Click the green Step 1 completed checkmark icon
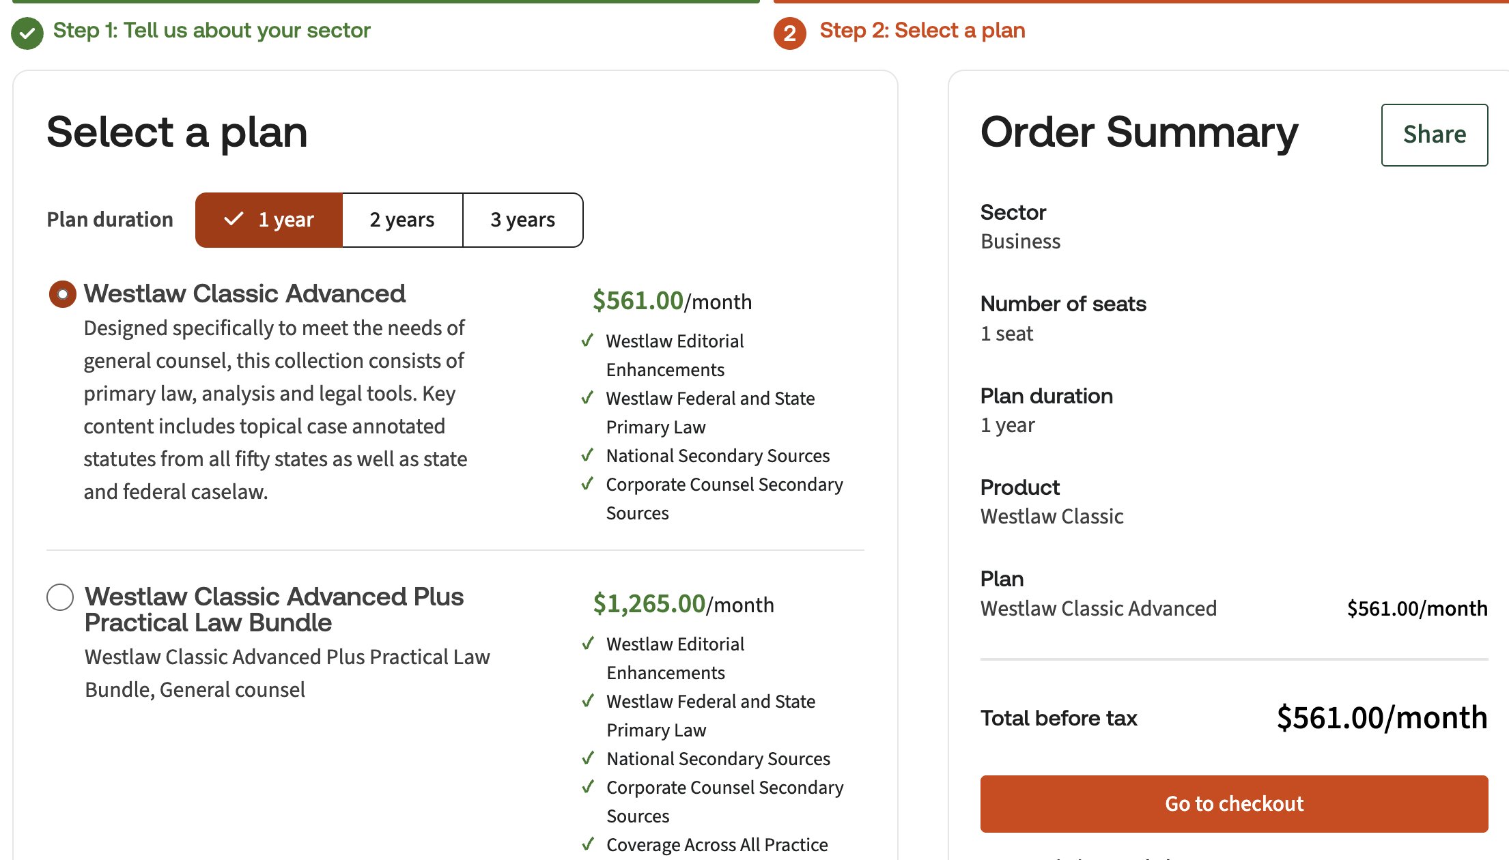1509x860 pixels. [x=27, y=33]
